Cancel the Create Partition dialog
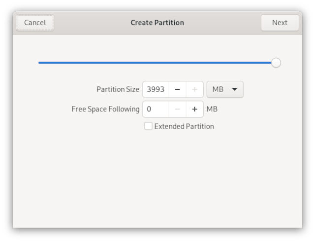The width and height of the screenshot is (315, 242). coord(35,23)
